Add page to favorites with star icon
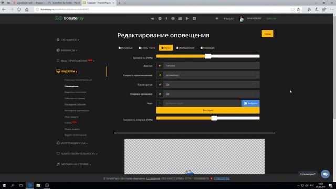 [x=298, y=9]
